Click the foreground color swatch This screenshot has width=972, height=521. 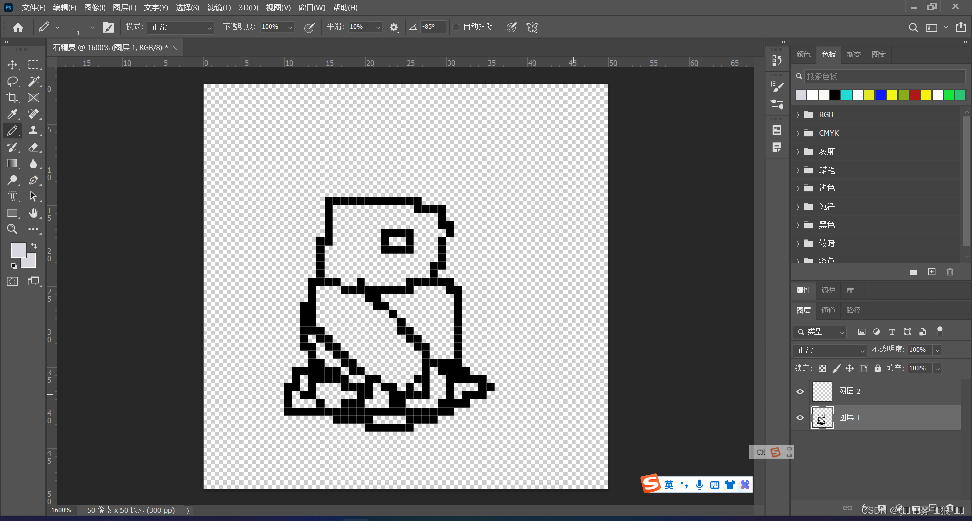tap(18, 250)
